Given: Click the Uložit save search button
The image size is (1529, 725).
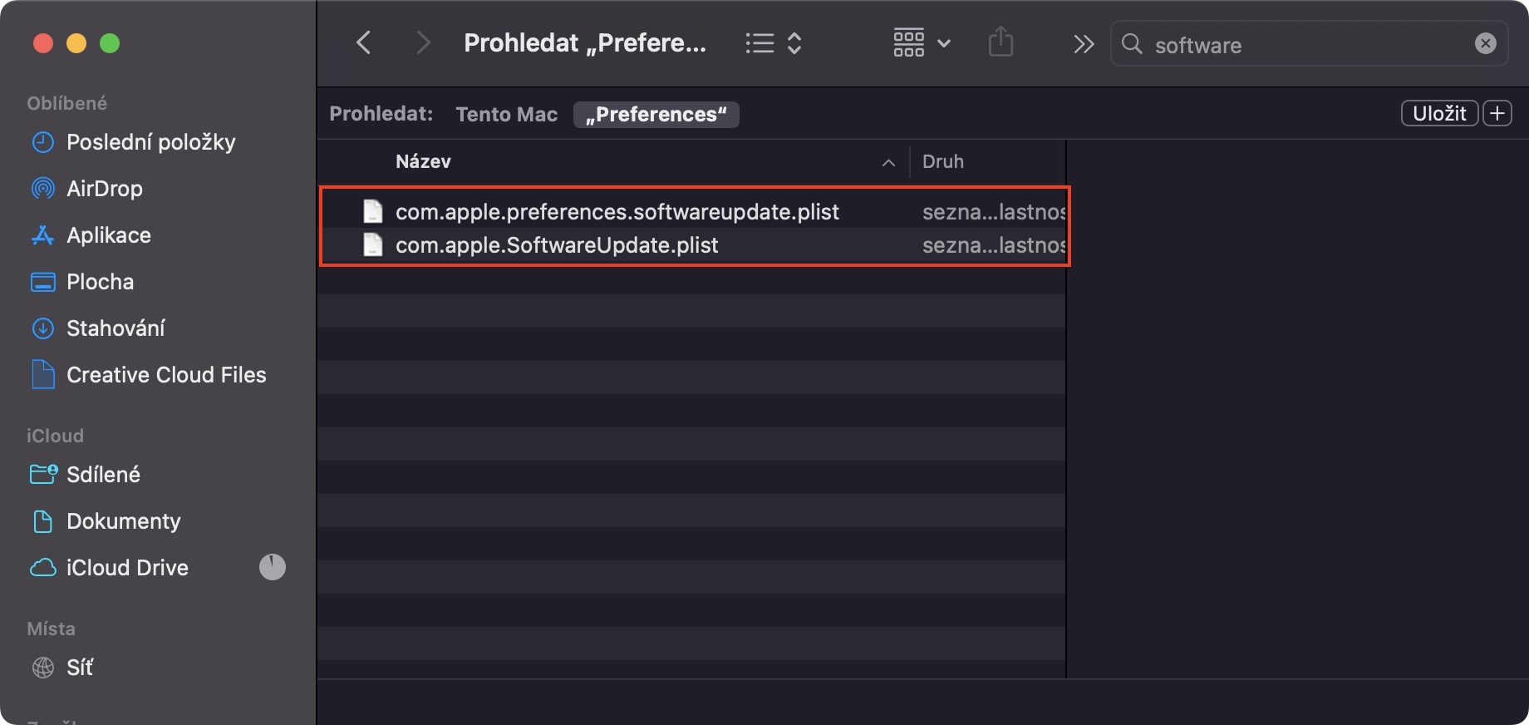Looking at the screenshot, I should click(1438, 113).
